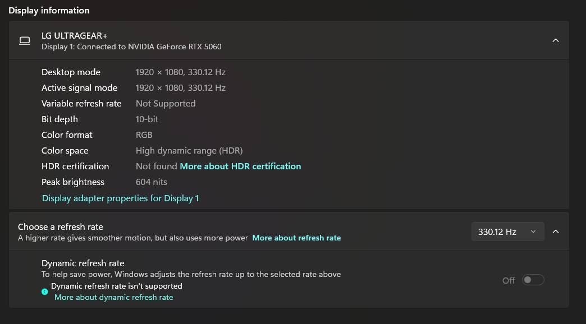This screenshot has width=586, height=324.
Task: Click the RGB Color format value
Action: pos(144,135)
